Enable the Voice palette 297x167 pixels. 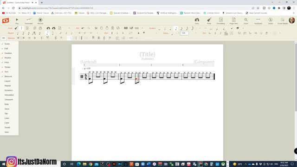7,109
